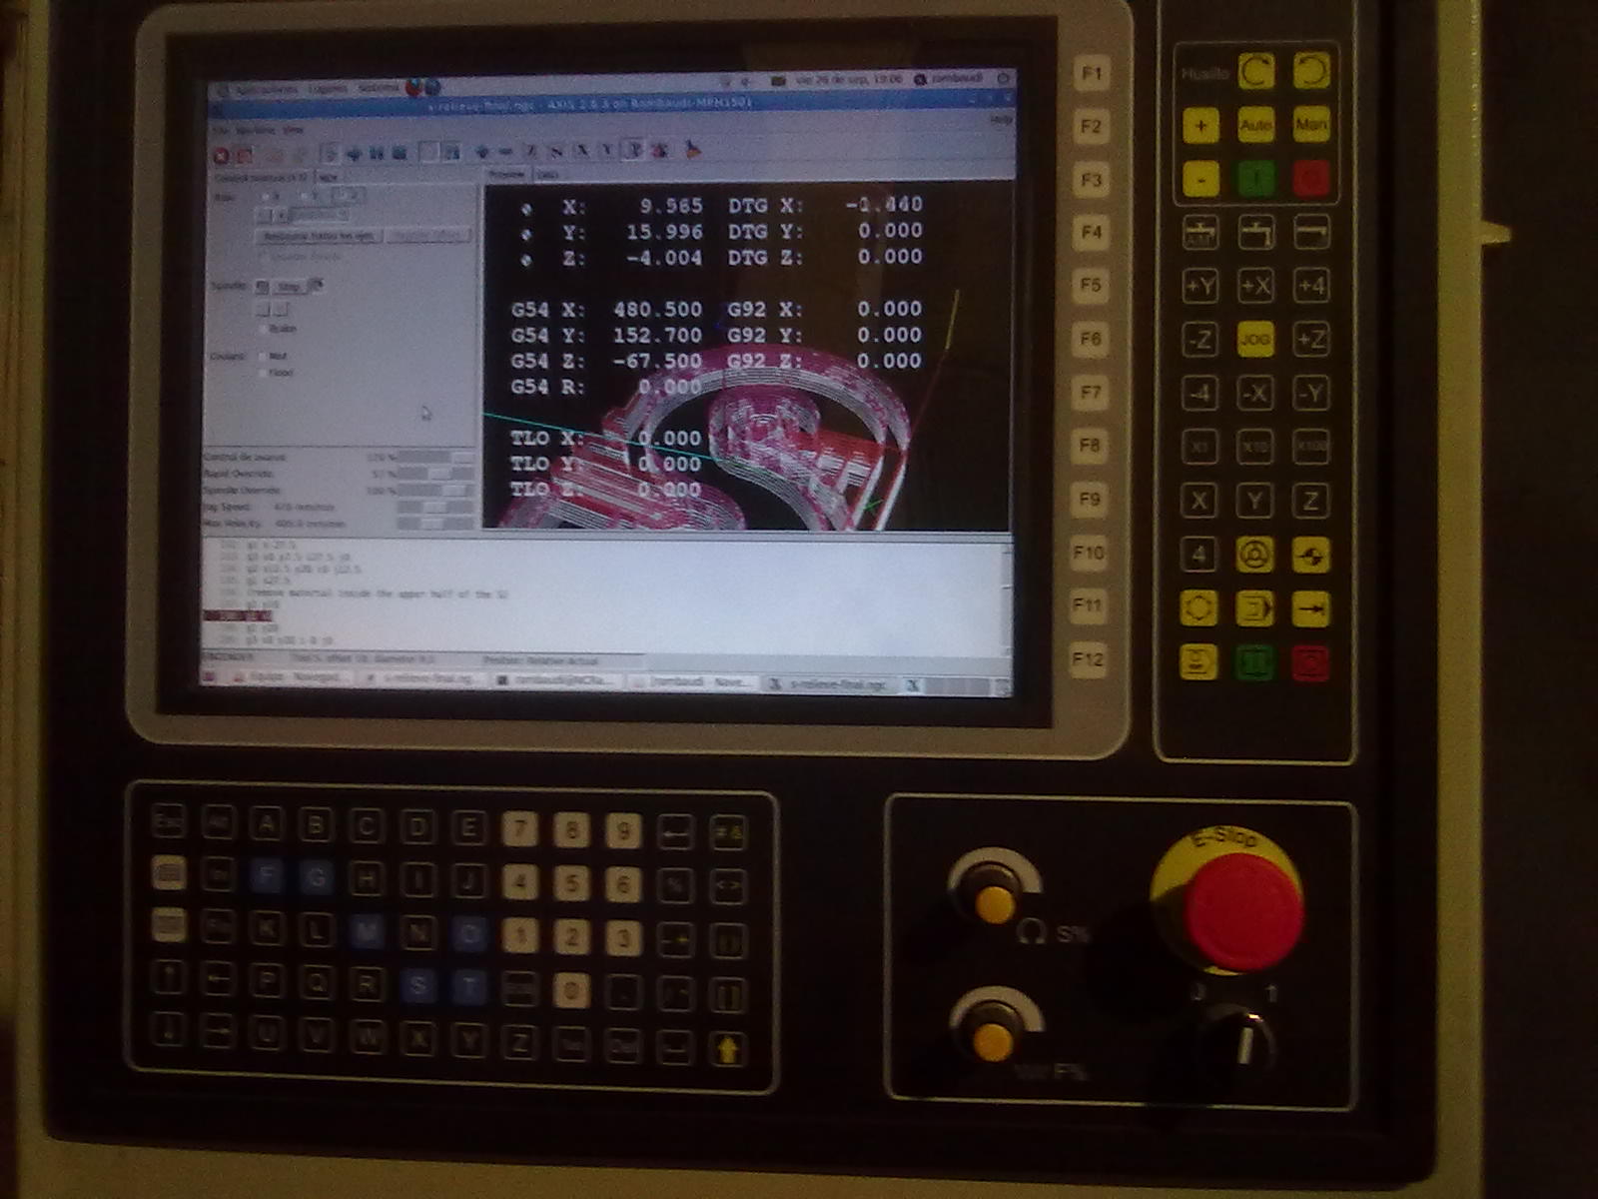
Task: Open the session power icon in panel
Action: (1004, 77)
